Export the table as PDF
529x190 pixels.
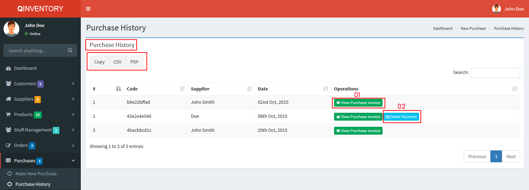tap(134, 62)
